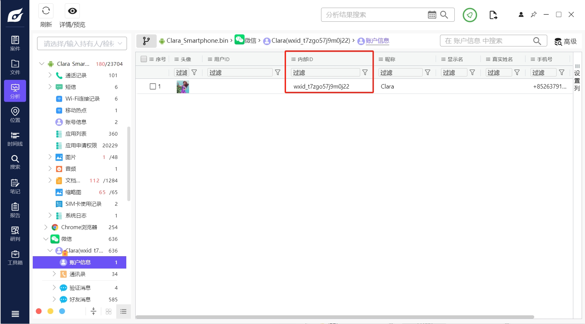The image size is (585, 324).
Task: Select the 案件 case tab in sidebar
Action: [15, 43]
